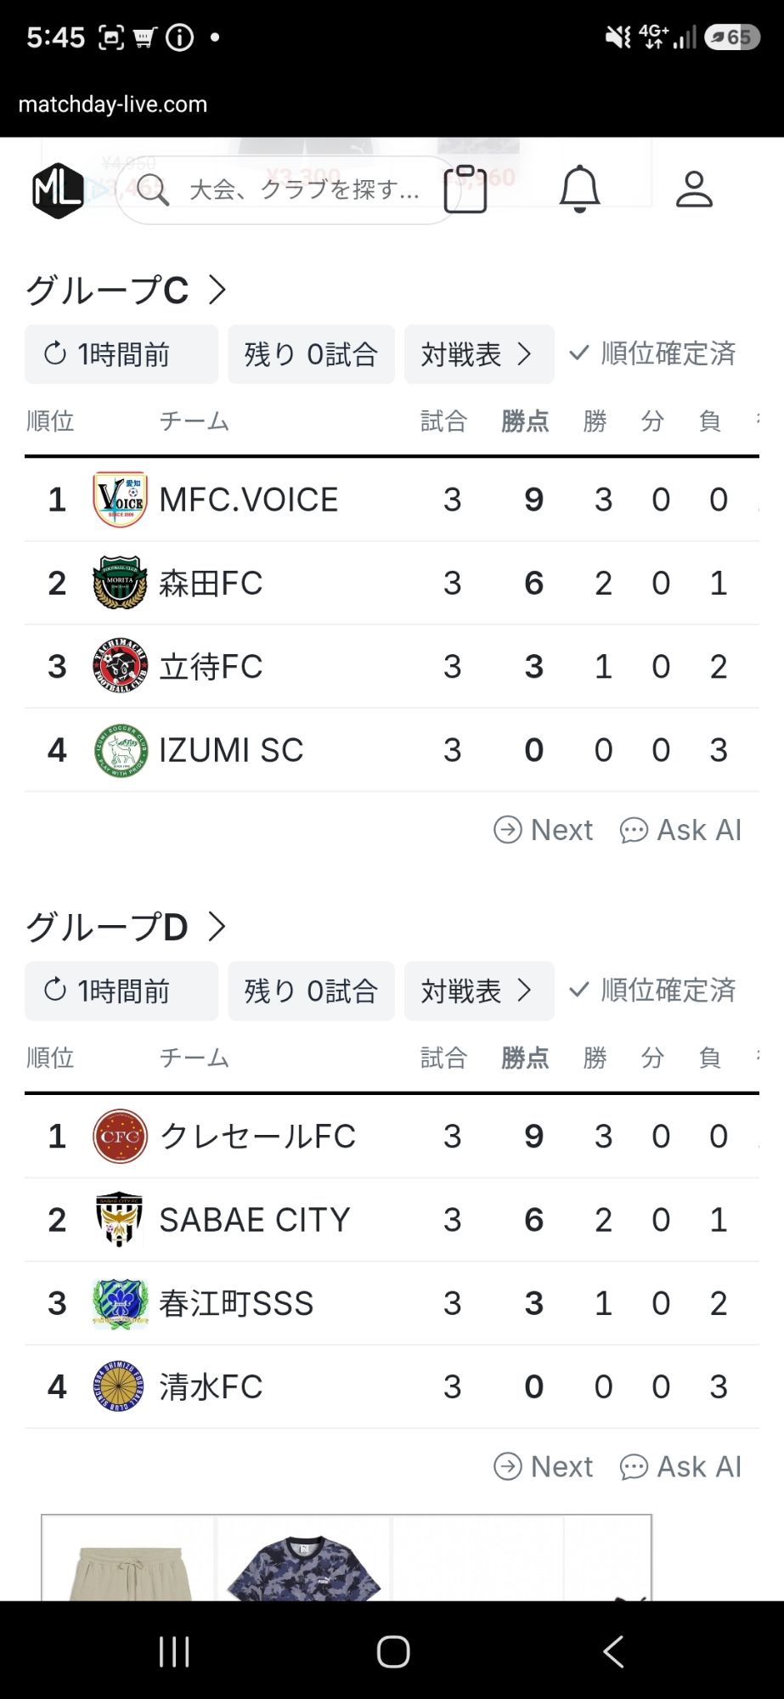Tap Android home navigation button
784x1699 pixels.
[x=393, y=1651]
